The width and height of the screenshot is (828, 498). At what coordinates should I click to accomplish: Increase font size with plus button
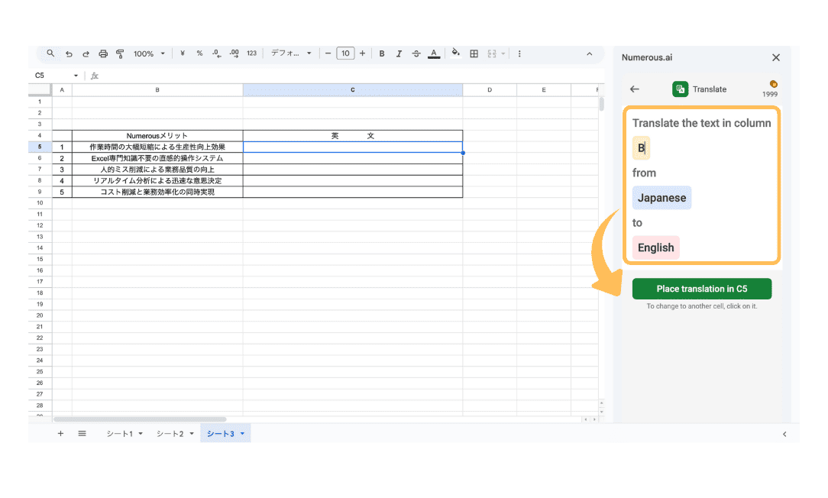(362, 53)
